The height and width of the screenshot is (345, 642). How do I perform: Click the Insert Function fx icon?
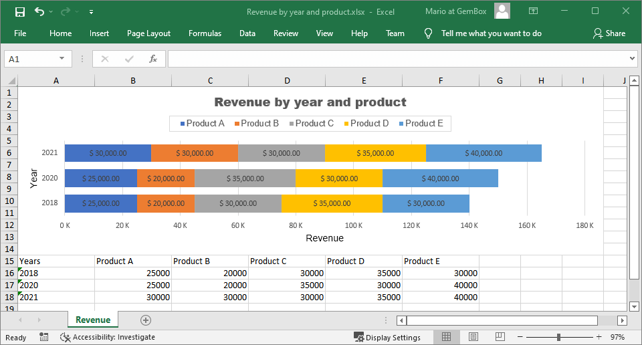[x=153, y=59]
